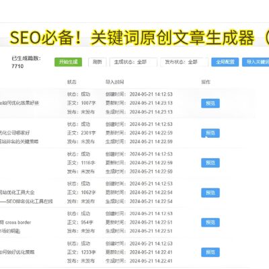Click the title containing cross border
The width and height of the screenshot is (269, 269).
point(15,223)
